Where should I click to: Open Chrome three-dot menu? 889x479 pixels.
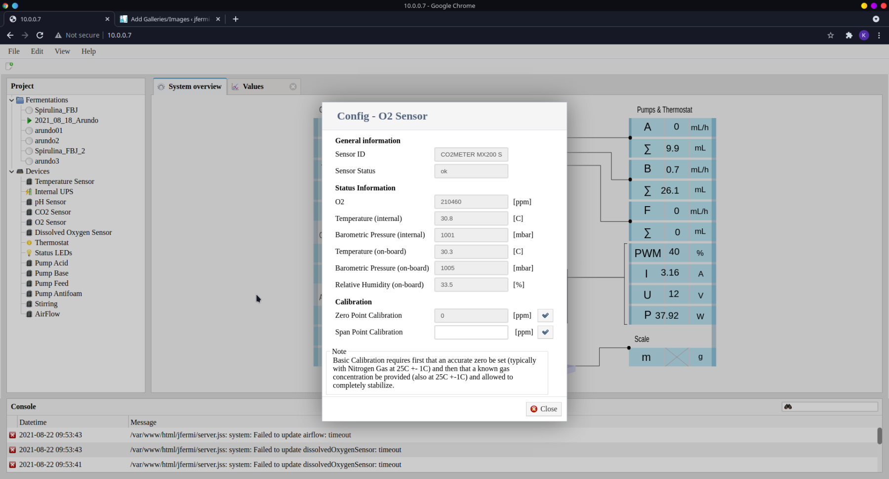click(879, 35)
